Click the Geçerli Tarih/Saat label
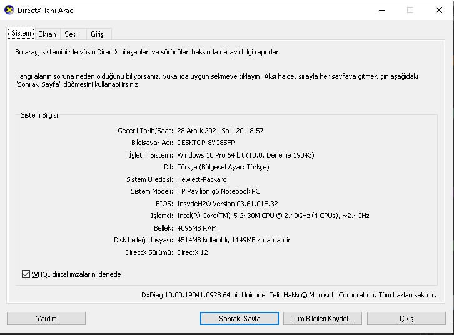This screenshot has width=454, height=335. 145,131
